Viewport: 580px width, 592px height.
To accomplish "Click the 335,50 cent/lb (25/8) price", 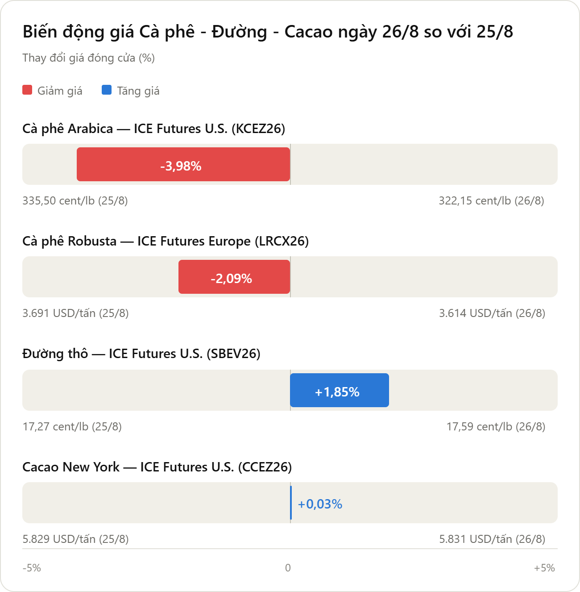I will (x=75, y=201).
